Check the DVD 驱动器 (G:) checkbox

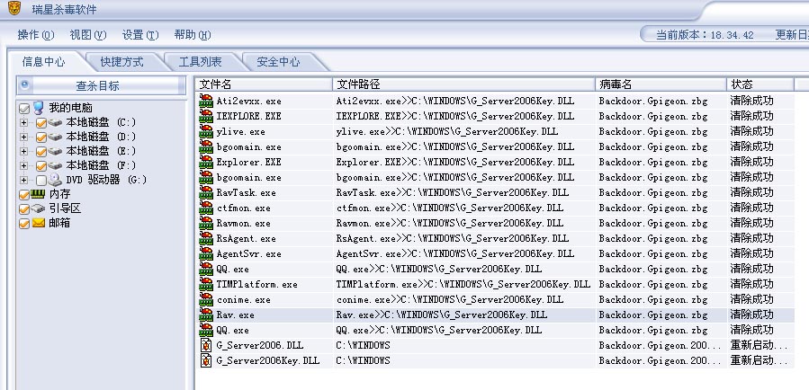41,181
